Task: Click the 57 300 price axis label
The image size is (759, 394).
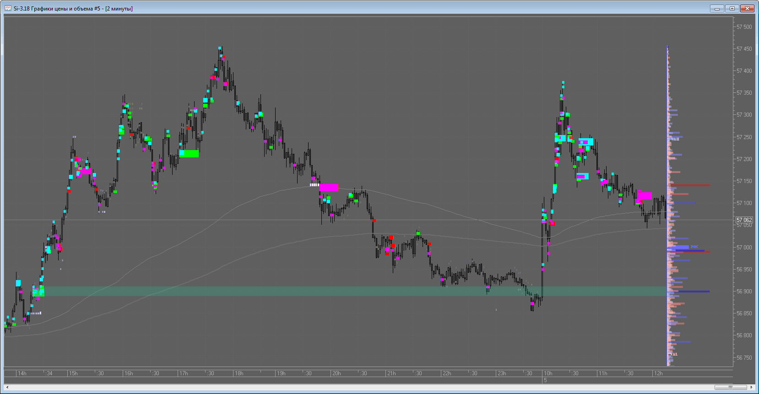Action: (744, 115)
